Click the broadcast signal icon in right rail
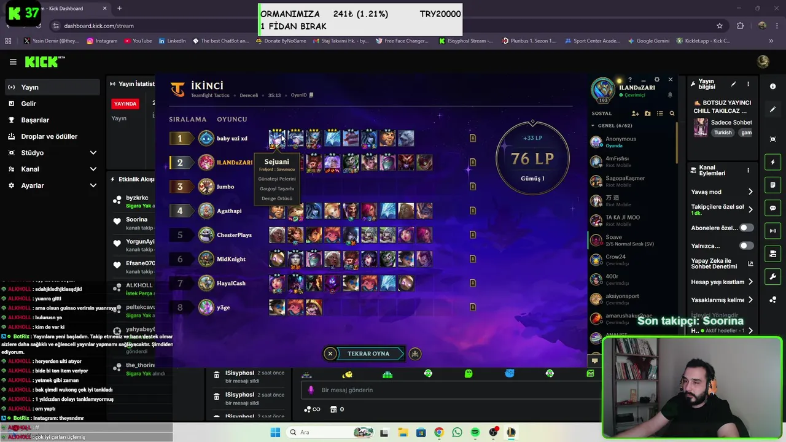This screenshot has height=442, width=786. coord(773,231)
